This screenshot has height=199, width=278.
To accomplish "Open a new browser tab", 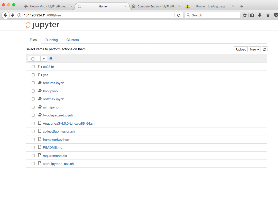I will pos(242,7).
